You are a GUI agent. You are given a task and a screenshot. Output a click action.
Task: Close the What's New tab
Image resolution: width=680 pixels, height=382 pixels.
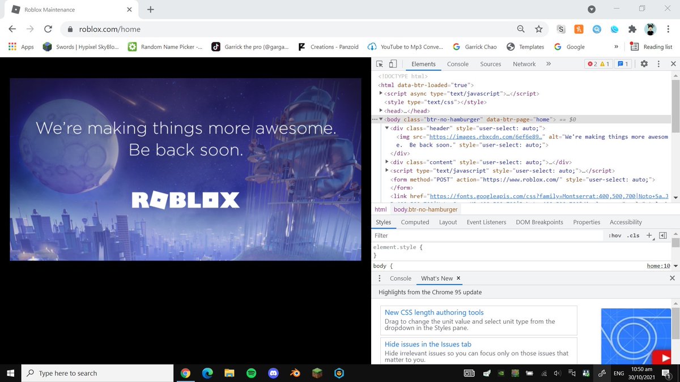(458, 278)
